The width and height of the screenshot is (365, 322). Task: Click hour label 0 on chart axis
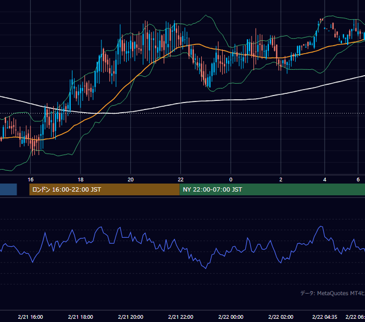231,180
